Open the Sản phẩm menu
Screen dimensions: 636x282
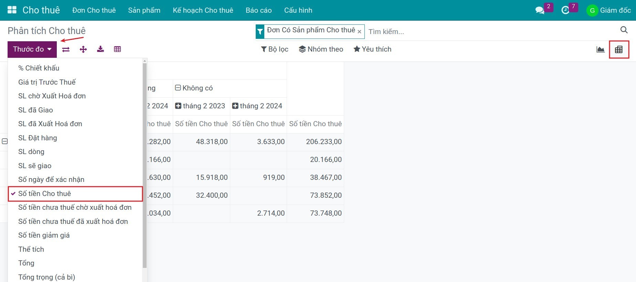144,10
